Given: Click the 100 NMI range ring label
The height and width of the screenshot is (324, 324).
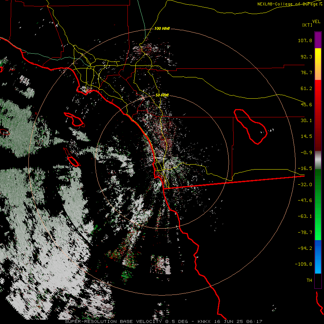Looking at the screenshot, I should point(162,28).
